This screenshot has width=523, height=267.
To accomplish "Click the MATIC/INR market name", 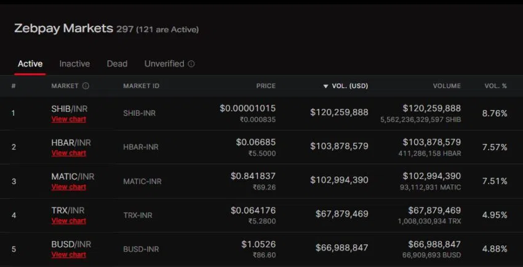I will (x=73, y=177).
